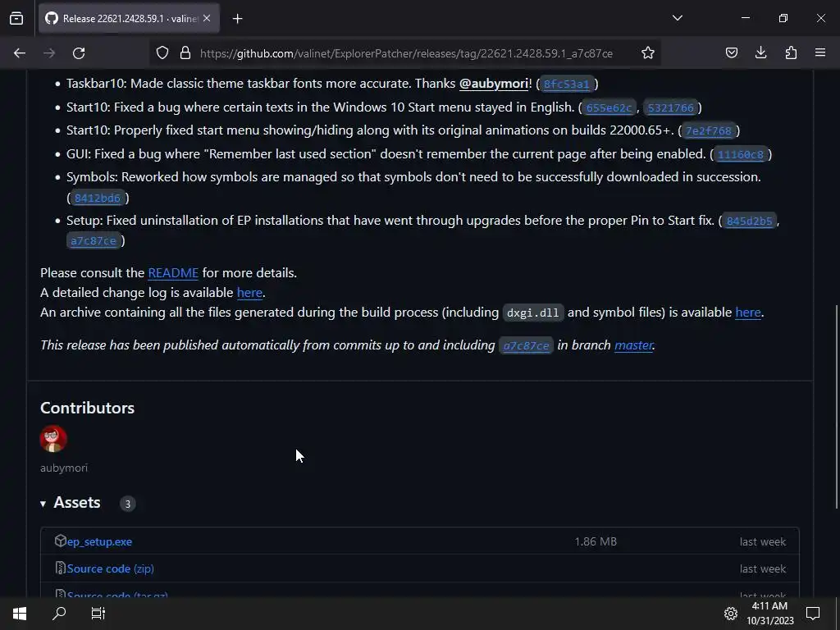Click the settings gear tray icon
Image resolution: width=840 pixels, height=630 pixels.
731,614
